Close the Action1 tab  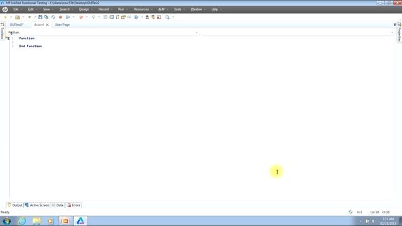click(47, 25)
